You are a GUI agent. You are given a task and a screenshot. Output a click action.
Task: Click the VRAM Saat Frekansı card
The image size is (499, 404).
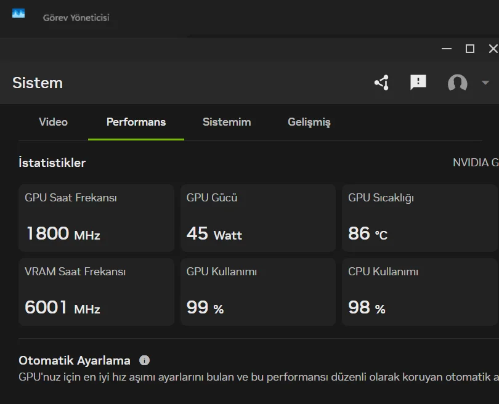(97, 292)
